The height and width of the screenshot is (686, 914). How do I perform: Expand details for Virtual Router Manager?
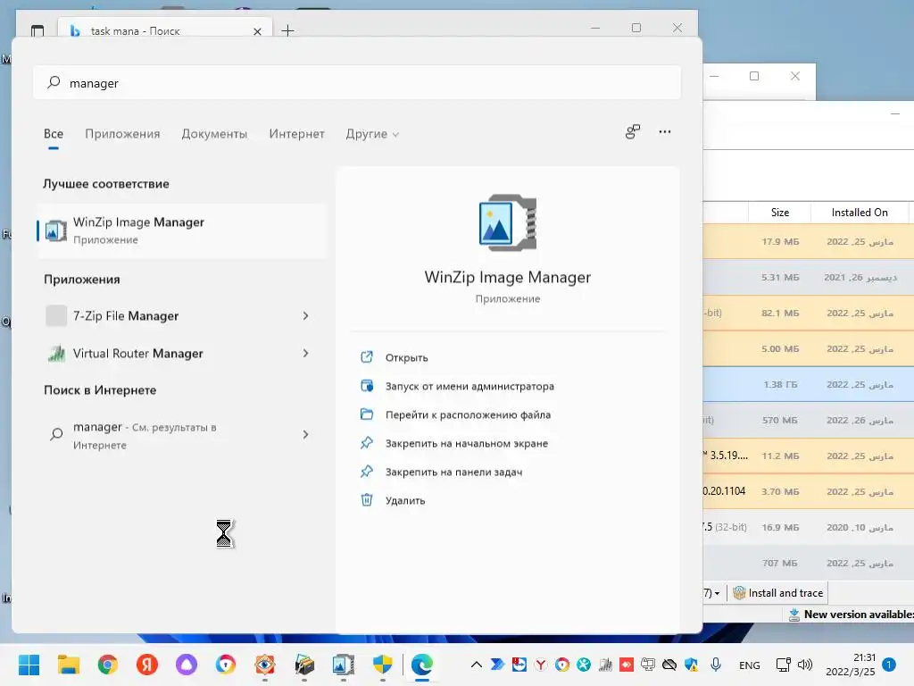coord(305,353)
